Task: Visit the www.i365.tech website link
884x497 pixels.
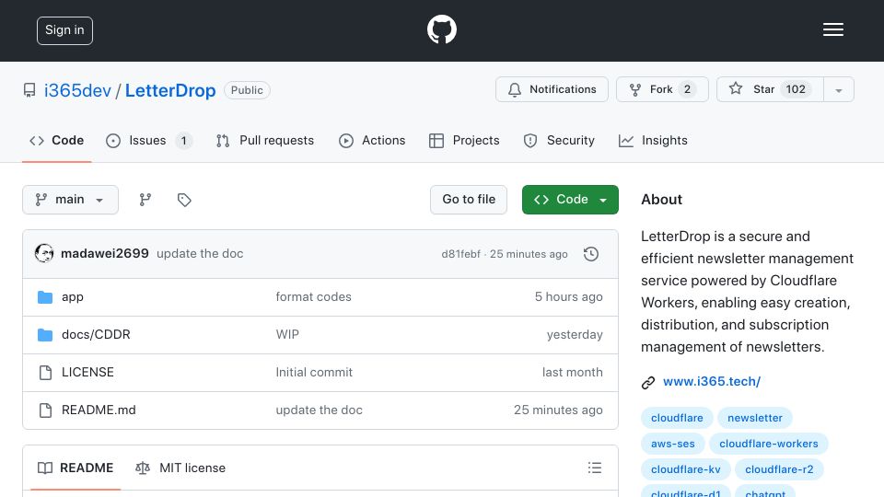Action: tap(712, 381)
